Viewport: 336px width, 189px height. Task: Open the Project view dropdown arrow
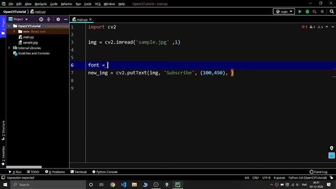click(26, 19)
